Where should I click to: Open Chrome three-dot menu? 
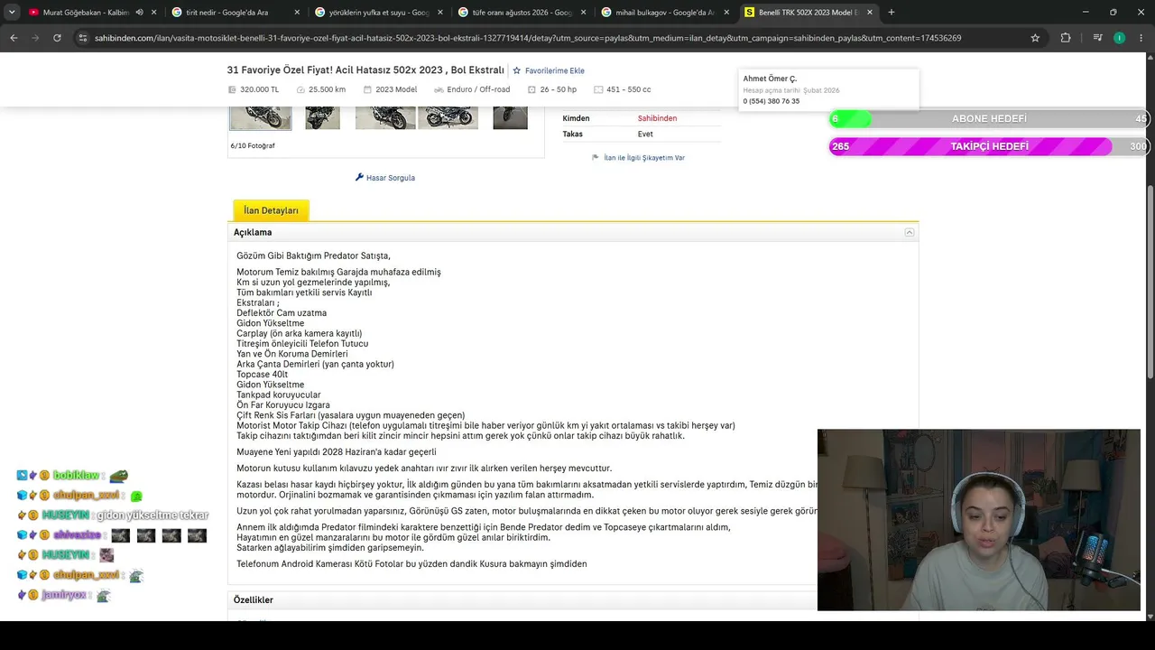[x=1141, y=38]
